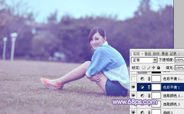The width and height of the screenshot is (184, 114).
Task: Select the layer named 曲线 2
Action: tap(168, 113)
